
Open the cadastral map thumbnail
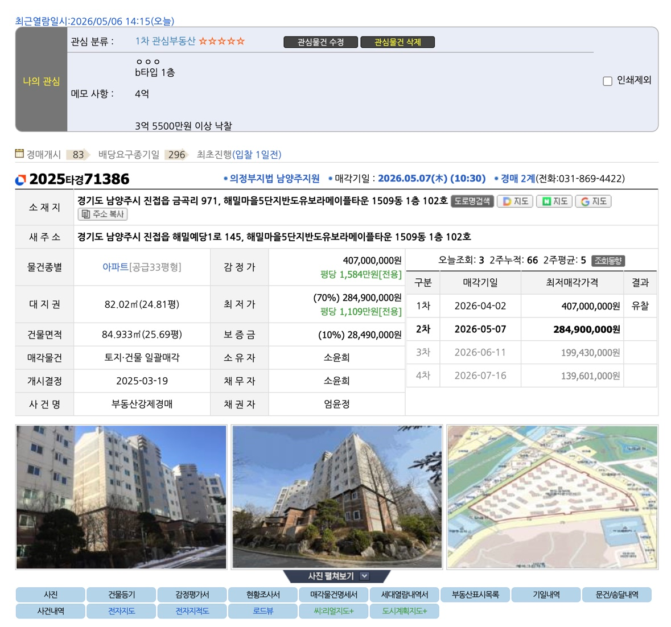click(x=553, y=497)
